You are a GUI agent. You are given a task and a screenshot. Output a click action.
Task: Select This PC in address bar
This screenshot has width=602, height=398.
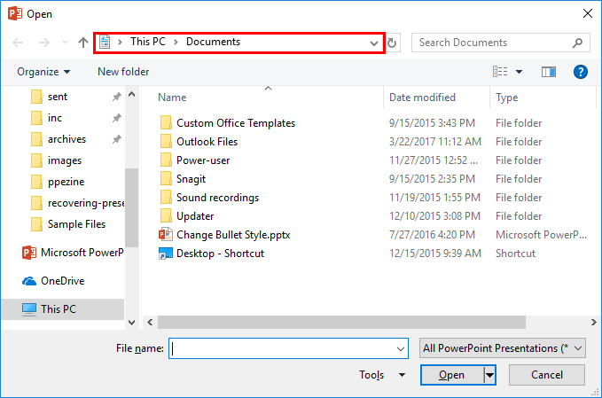[148, 42]
